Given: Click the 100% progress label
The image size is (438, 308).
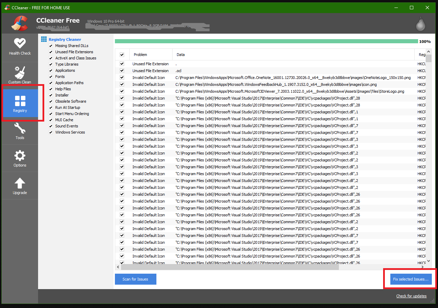Looking at the screenshot, I should [x=425, y=42].
